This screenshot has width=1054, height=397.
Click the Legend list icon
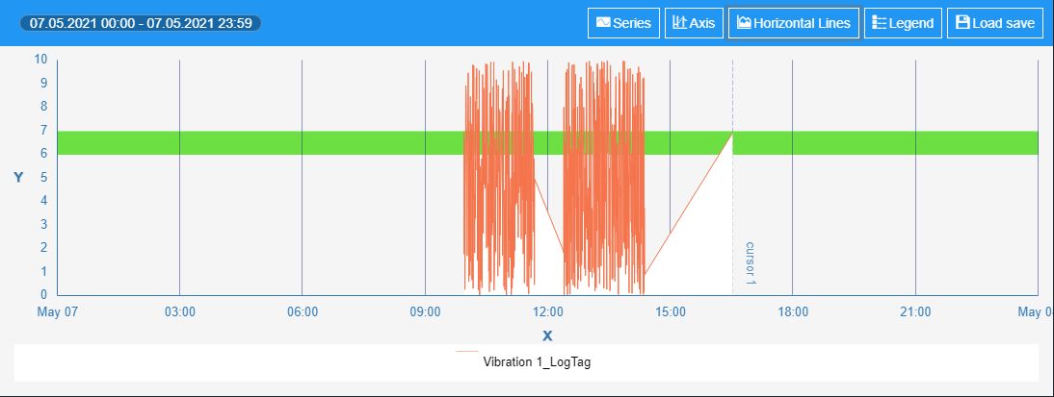(x=880, y=23)
